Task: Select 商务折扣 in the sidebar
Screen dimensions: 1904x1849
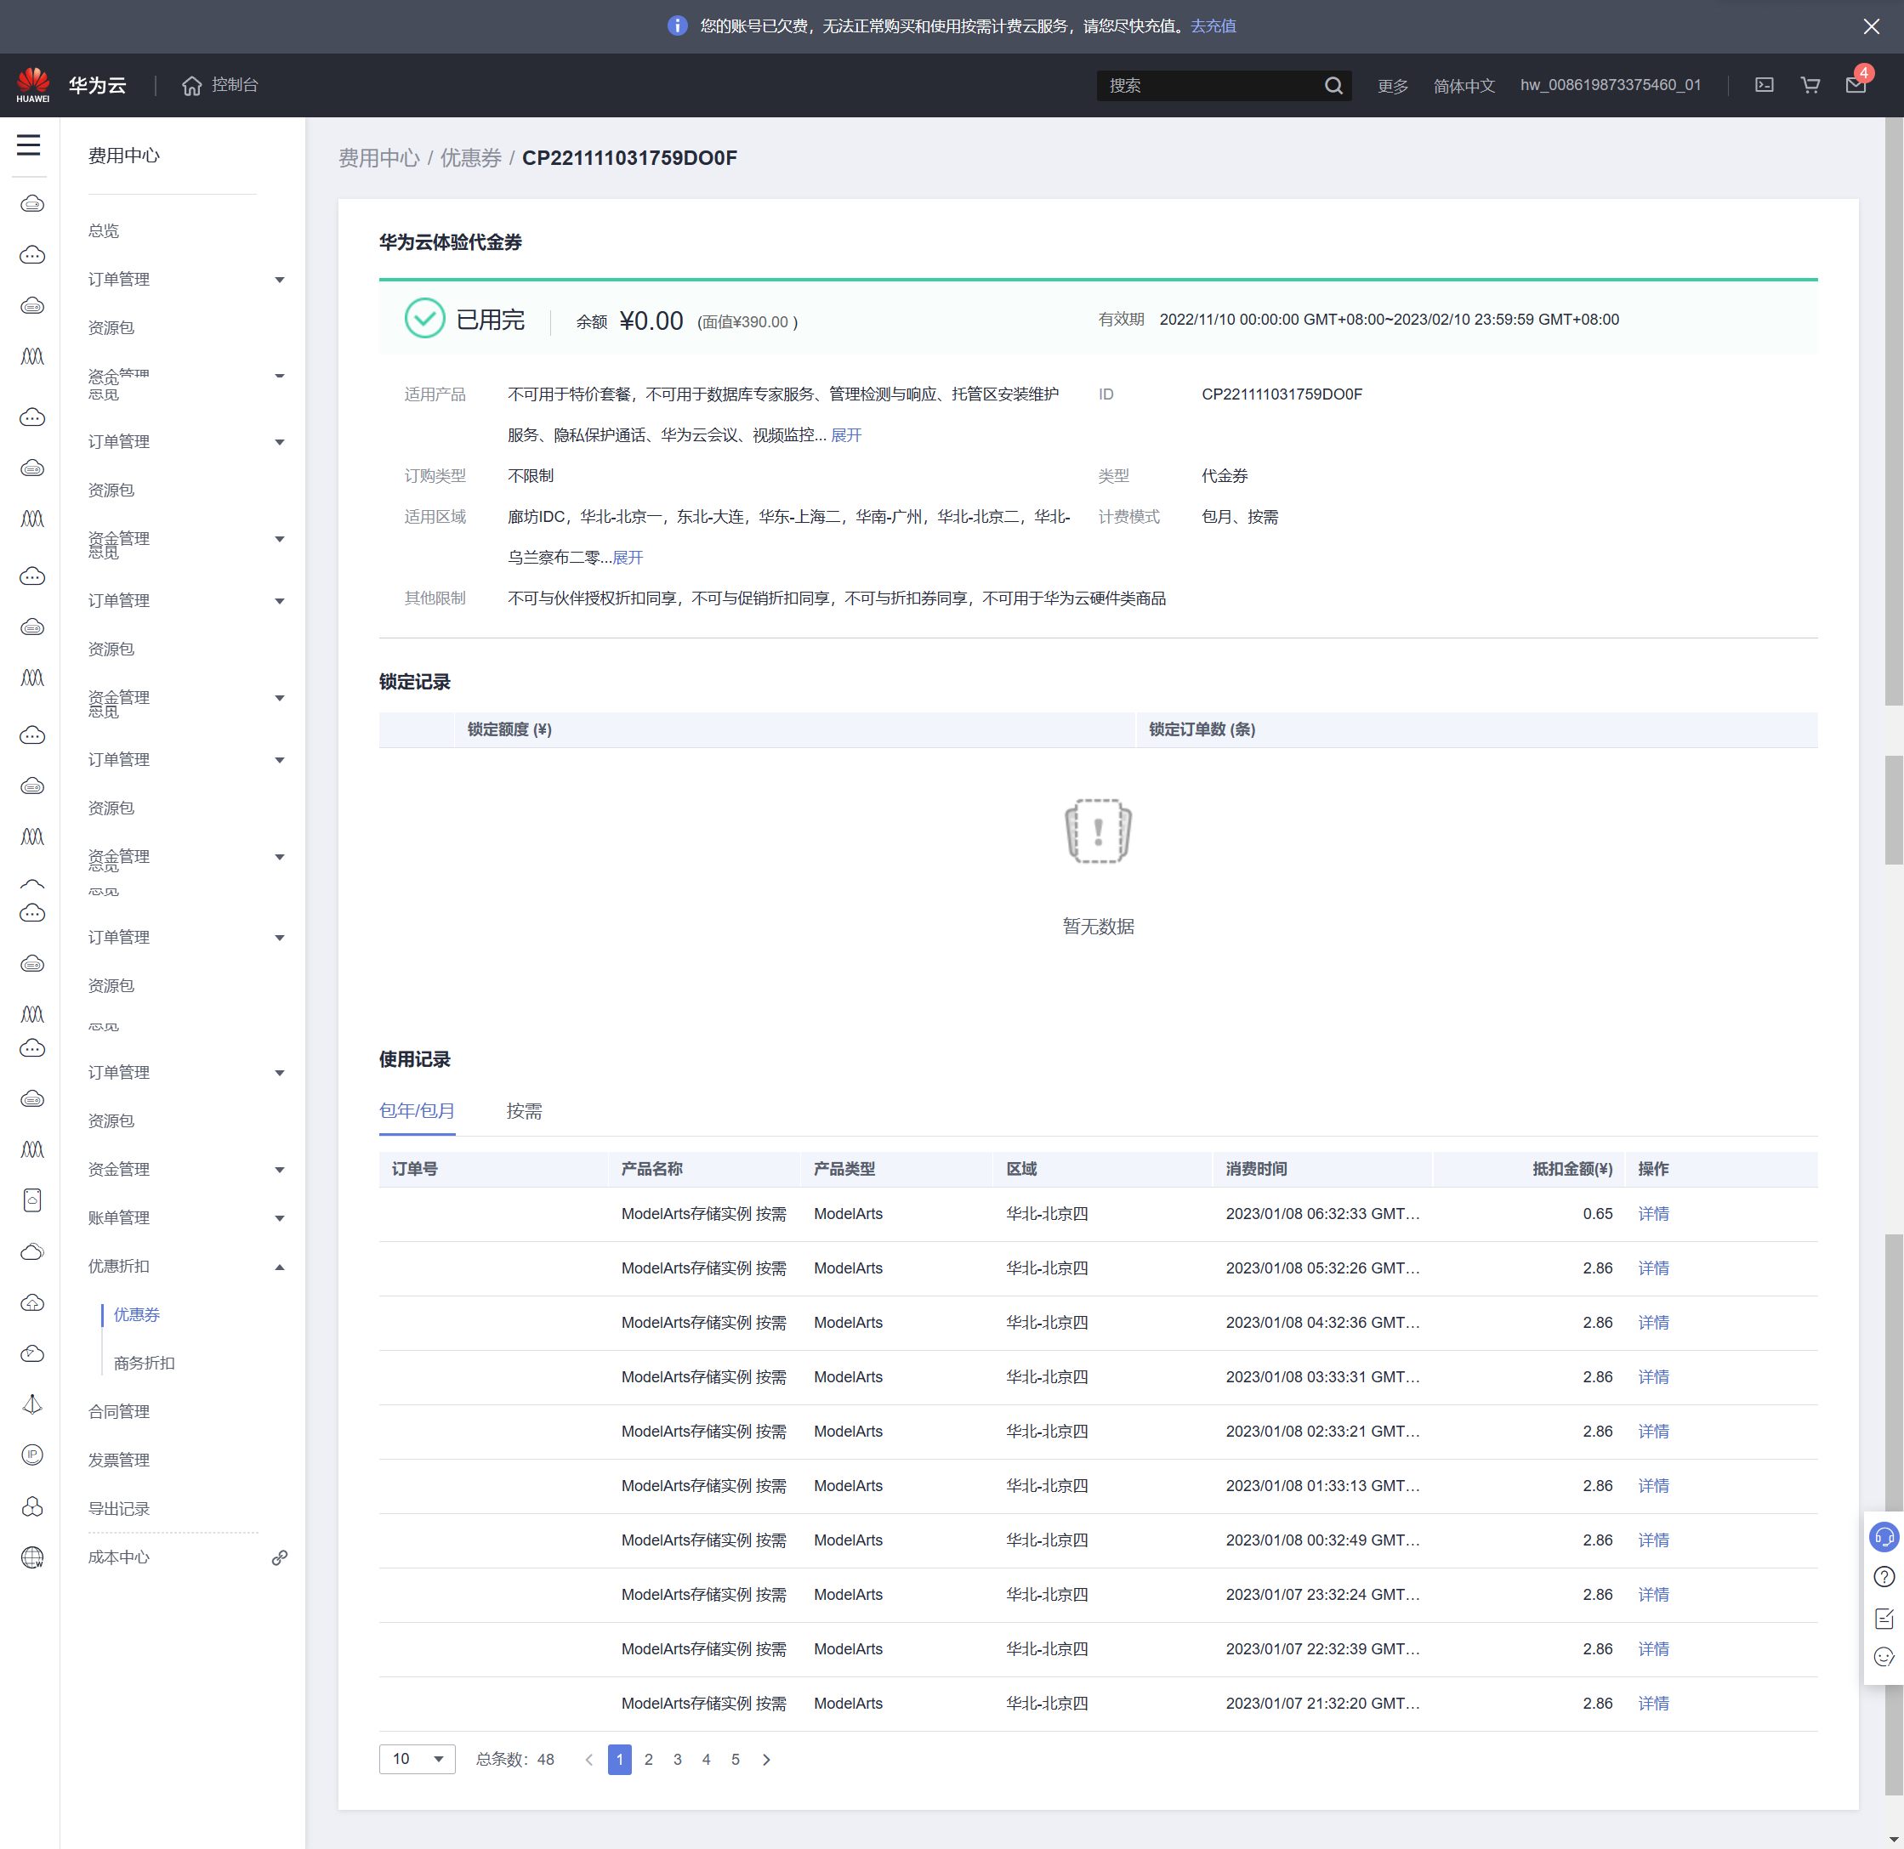Action: pos(144,1364)
